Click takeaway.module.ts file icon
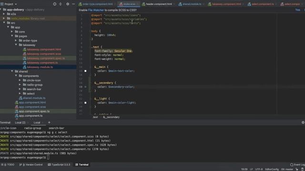The width and height of the screenshot is (305, 171). 24,67
